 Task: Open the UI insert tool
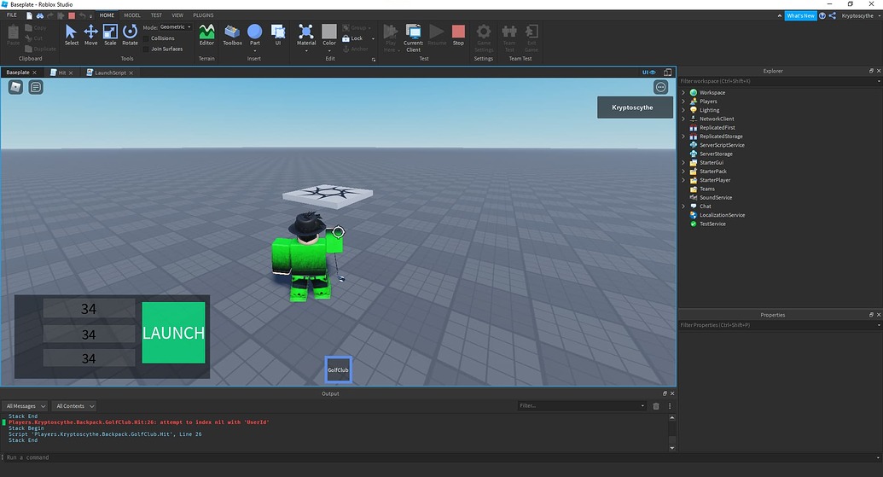(x=277, y=35)
